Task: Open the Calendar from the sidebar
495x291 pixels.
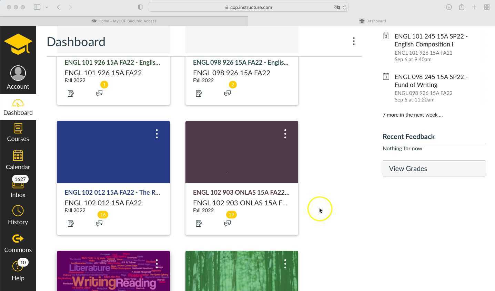Action: pos(18,161)
